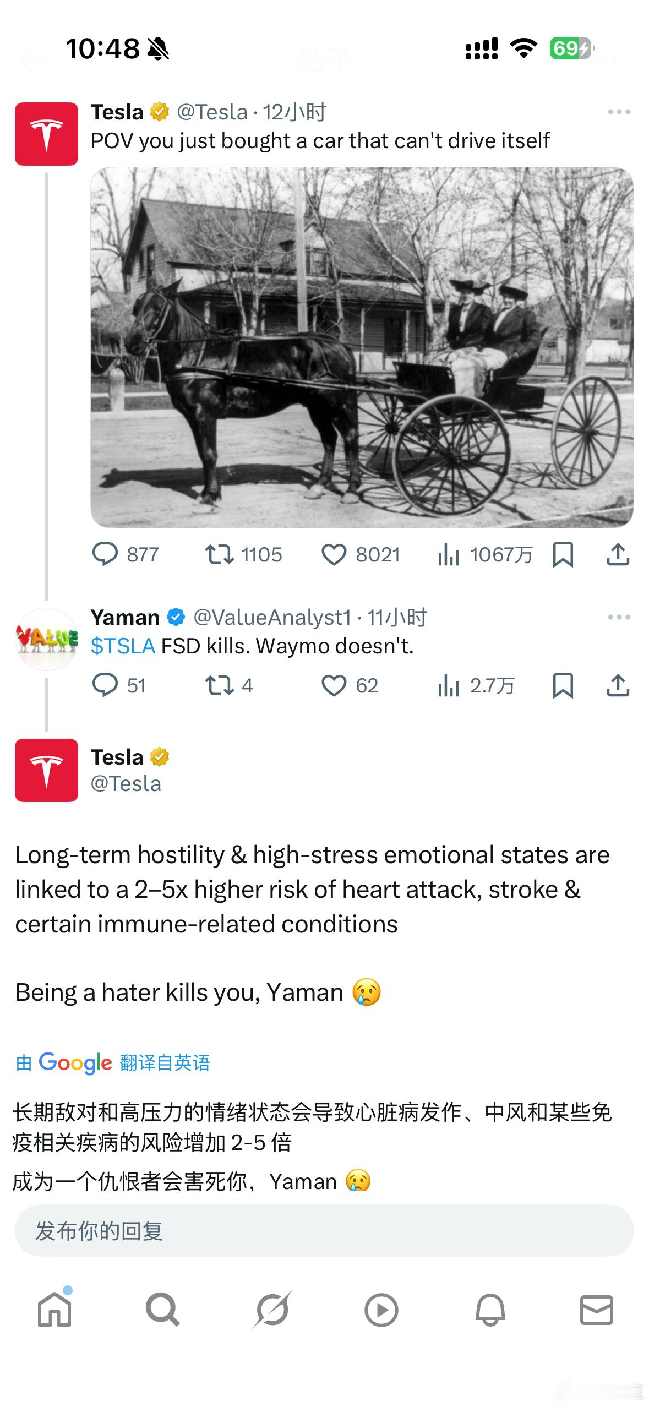Image resolution: width=649 pixels, height=1407 pixels.
Task: View analytics showing 1067万 views
Action: point(485,554)
